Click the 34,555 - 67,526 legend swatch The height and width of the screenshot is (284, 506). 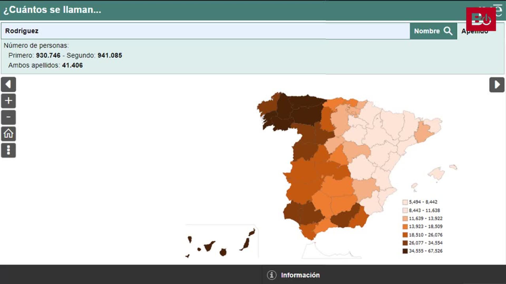(405, 251)
